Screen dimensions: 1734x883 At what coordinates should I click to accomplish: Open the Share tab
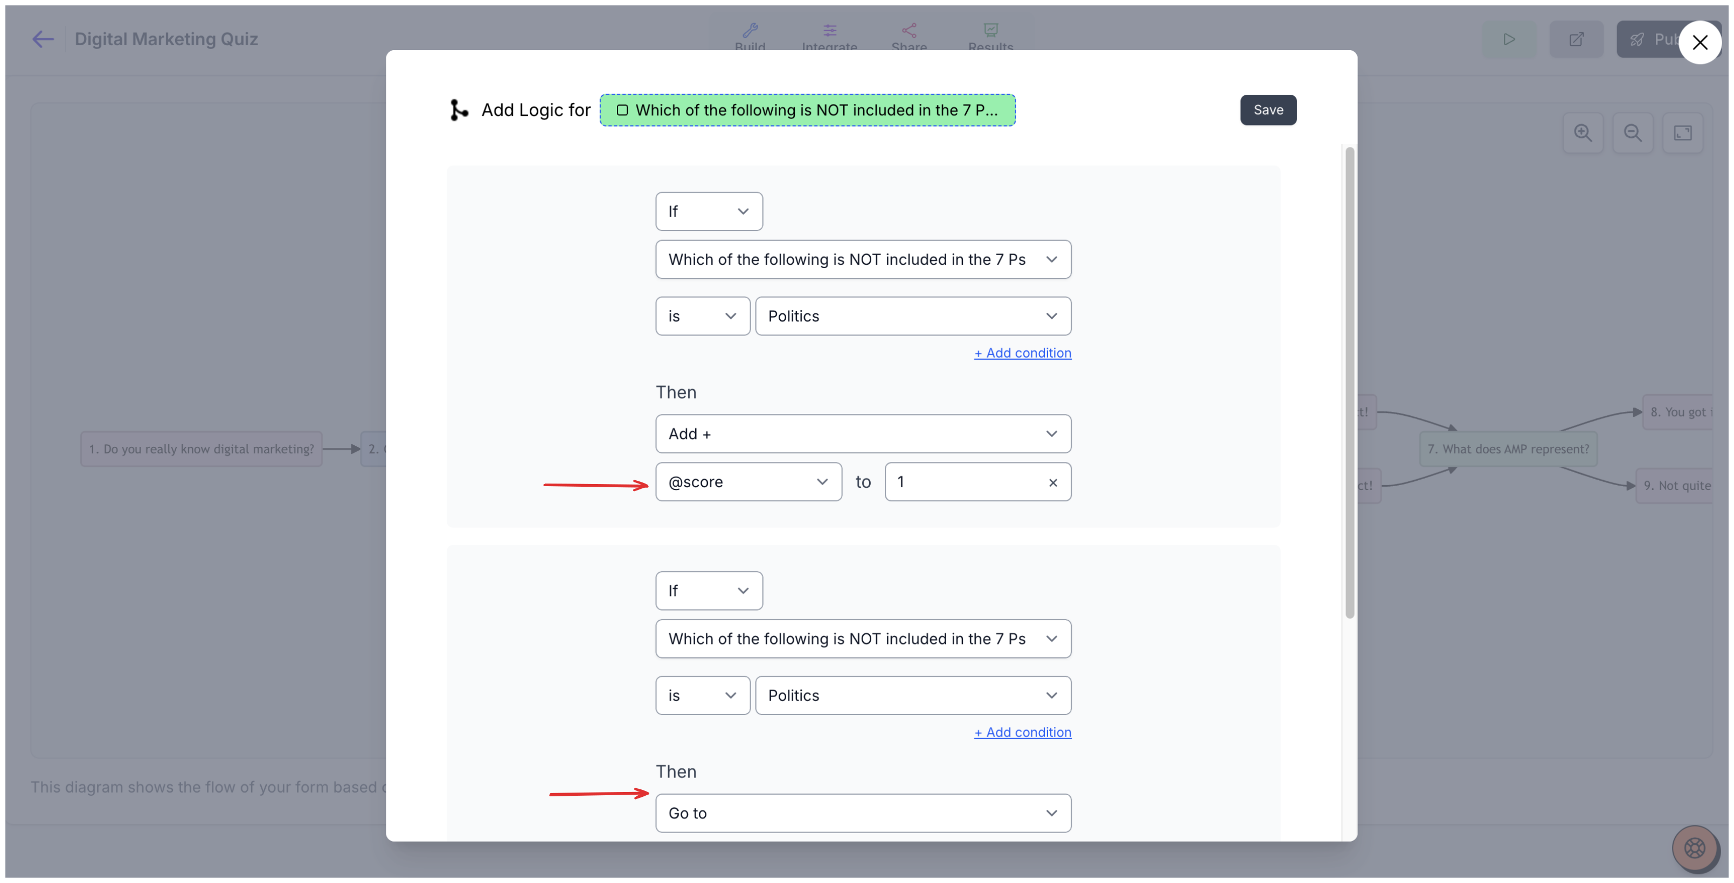click(x=908, y=38)
